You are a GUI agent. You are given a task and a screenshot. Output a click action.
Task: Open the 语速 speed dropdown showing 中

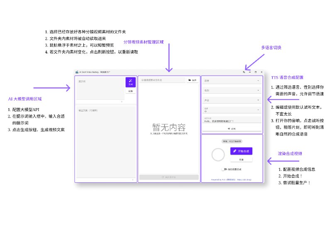point(232,110)
